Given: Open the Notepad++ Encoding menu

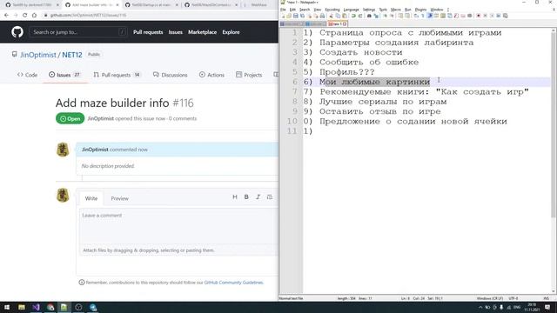Looking at the screenshot, I should pos(332,10).
